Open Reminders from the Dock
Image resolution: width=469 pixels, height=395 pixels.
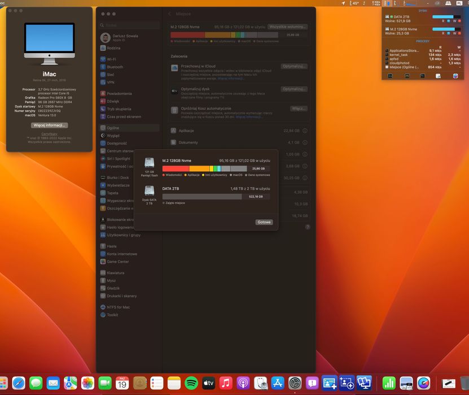[157, 383]
